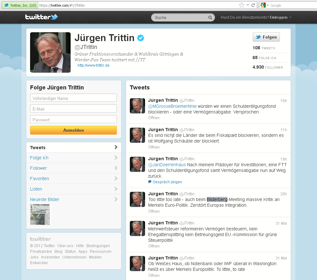
Task: Click chevron on Neueste Bilder row
Action: coord(116,199)
